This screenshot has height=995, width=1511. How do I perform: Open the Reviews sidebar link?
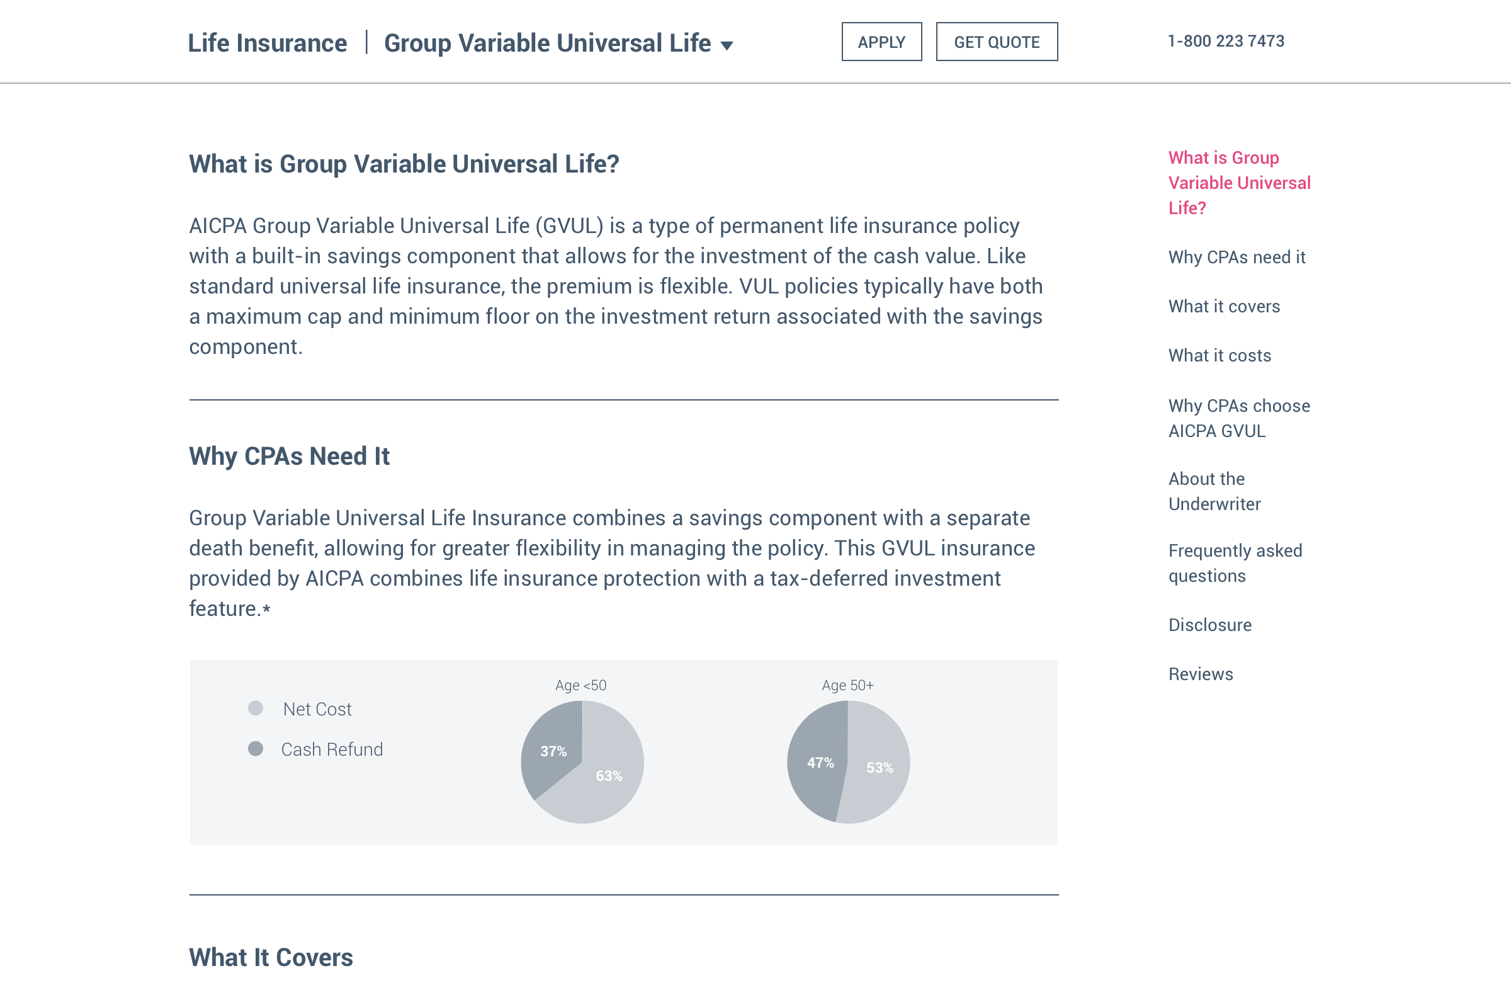pos(1200,674)
